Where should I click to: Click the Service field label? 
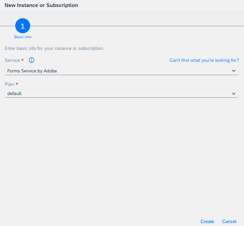(13, 60)
